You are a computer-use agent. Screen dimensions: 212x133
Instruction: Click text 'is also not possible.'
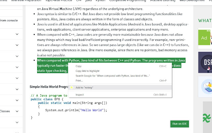pyautogui.click(x=51, y=55)
